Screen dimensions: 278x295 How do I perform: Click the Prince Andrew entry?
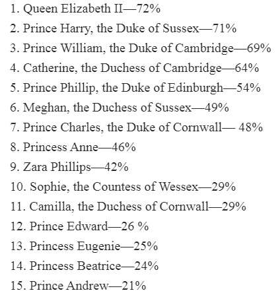[x=78, y=286]
